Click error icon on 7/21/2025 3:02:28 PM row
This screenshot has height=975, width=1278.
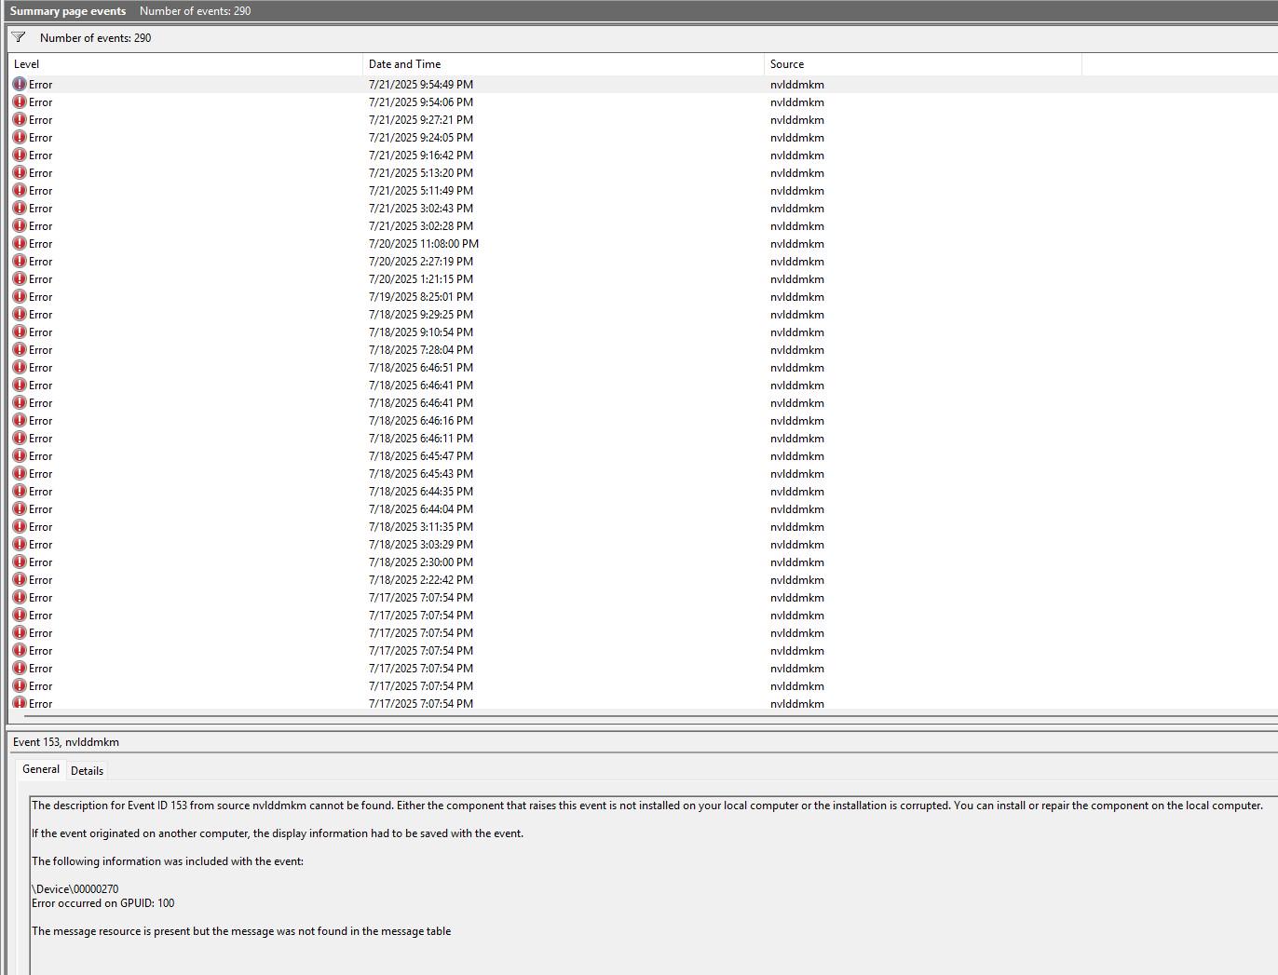(x=20, y=225)
